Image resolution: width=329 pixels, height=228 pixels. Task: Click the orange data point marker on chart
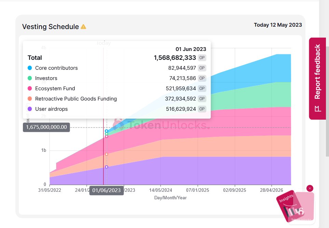click(x=107, y=154)
